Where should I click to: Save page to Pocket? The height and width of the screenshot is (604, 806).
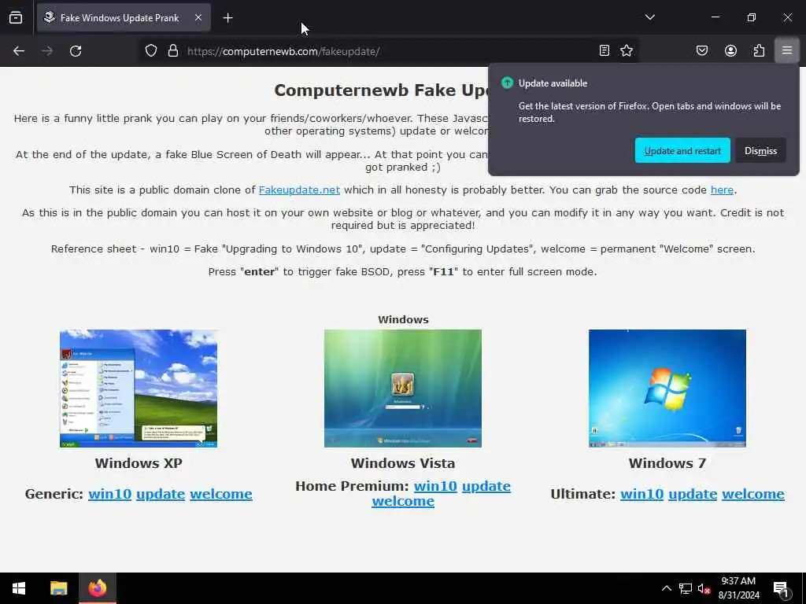pos(702,50)
